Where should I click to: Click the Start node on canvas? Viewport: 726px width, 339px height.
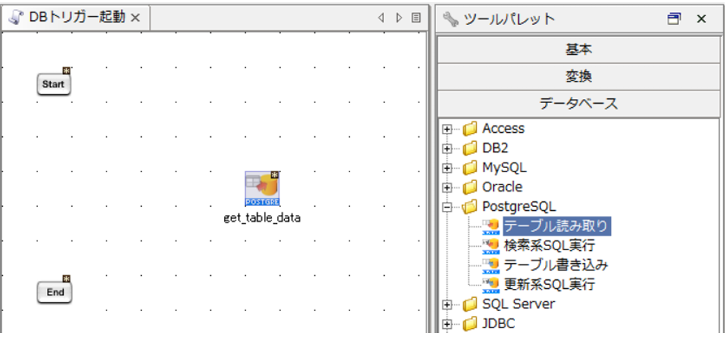(x=54, y=85)
